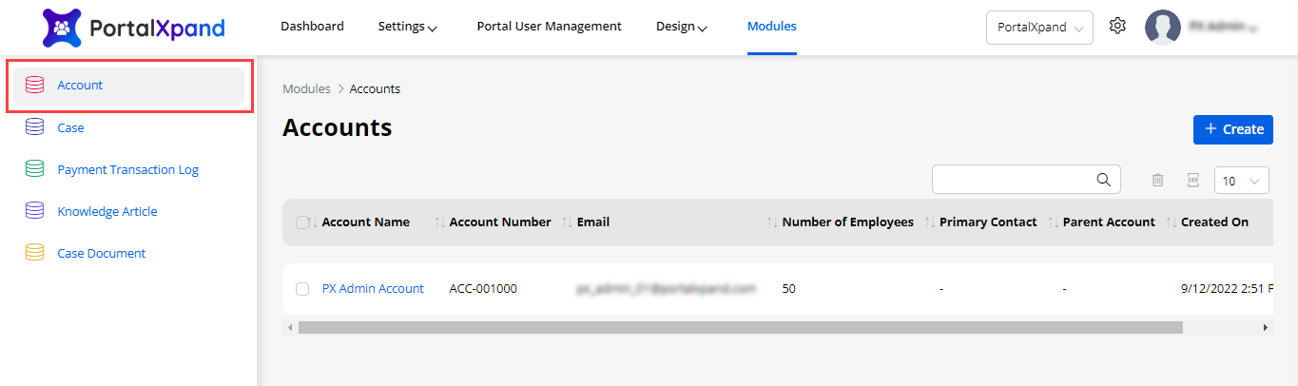
Task: Go to the Dashboard tab
Action: tap(312, 27)
